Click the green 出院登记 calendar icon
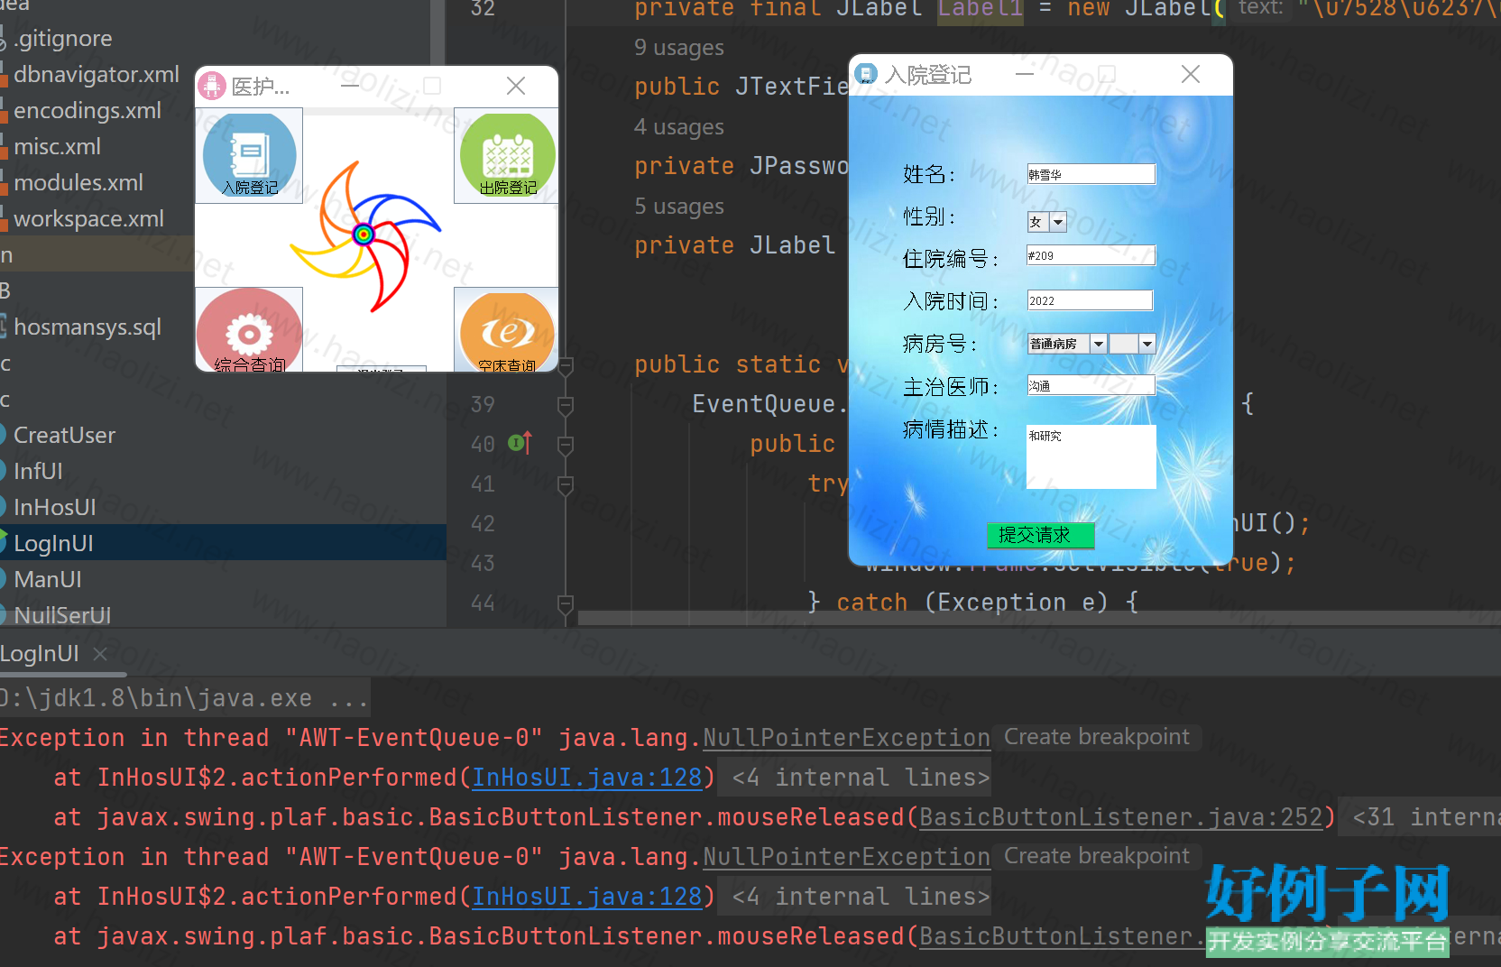Screen dimensions: 1501x967 (x=507, y=156)
